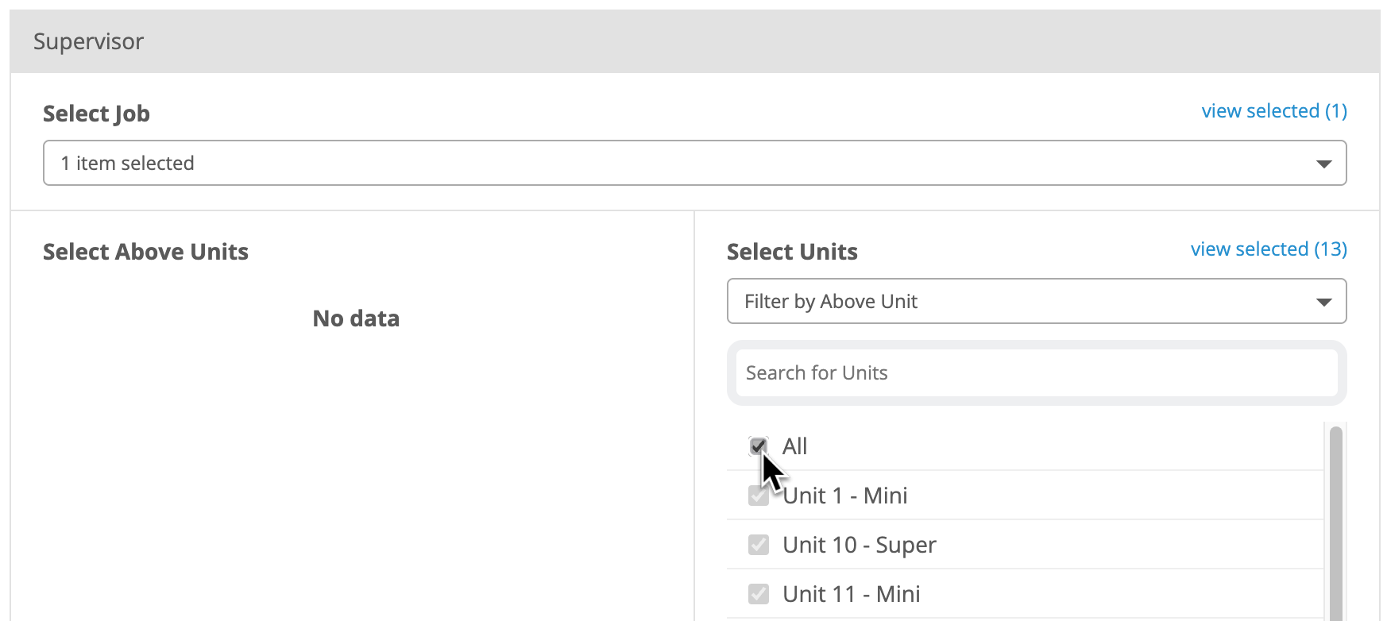Viewport: 1387px width, 621px height.
Task: Open the Filter by Above Unit dropdown
Action: tap(1037, 301)
